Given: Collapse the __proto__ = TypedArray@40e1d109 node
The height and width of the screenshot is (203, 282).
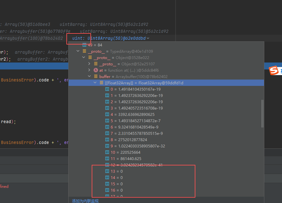Looking at the screenshot, I should coord(78,51).
